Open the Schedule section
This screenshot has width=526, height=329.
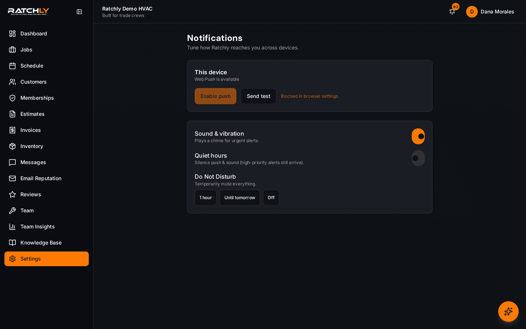46,66
